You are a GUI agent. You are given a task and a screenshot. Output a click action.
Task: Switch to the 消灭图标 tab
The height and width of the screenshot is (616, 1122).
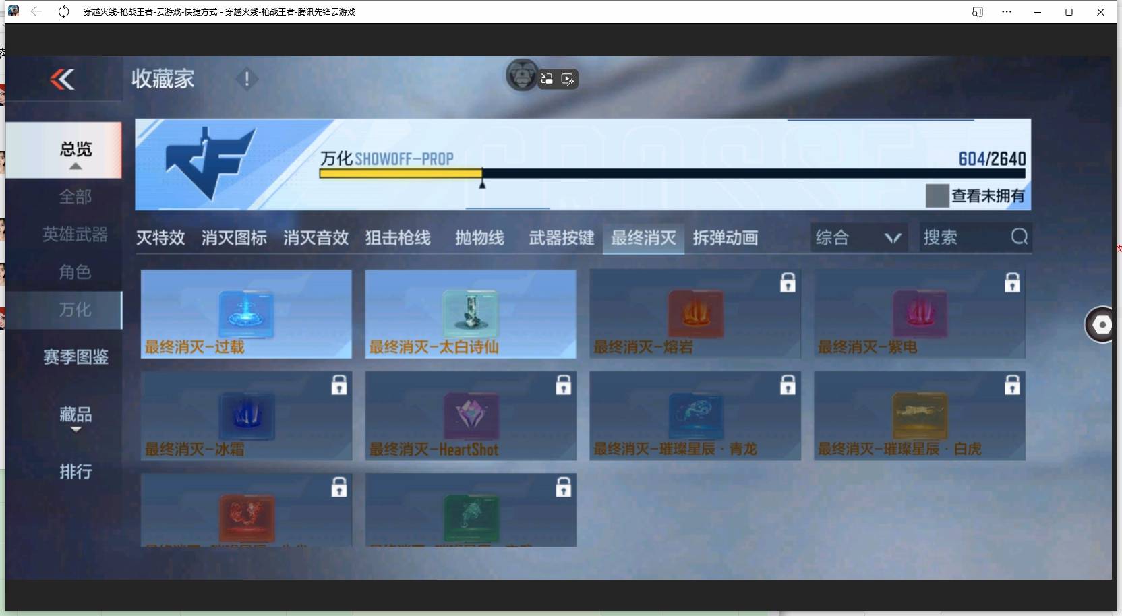coord(234,238)
